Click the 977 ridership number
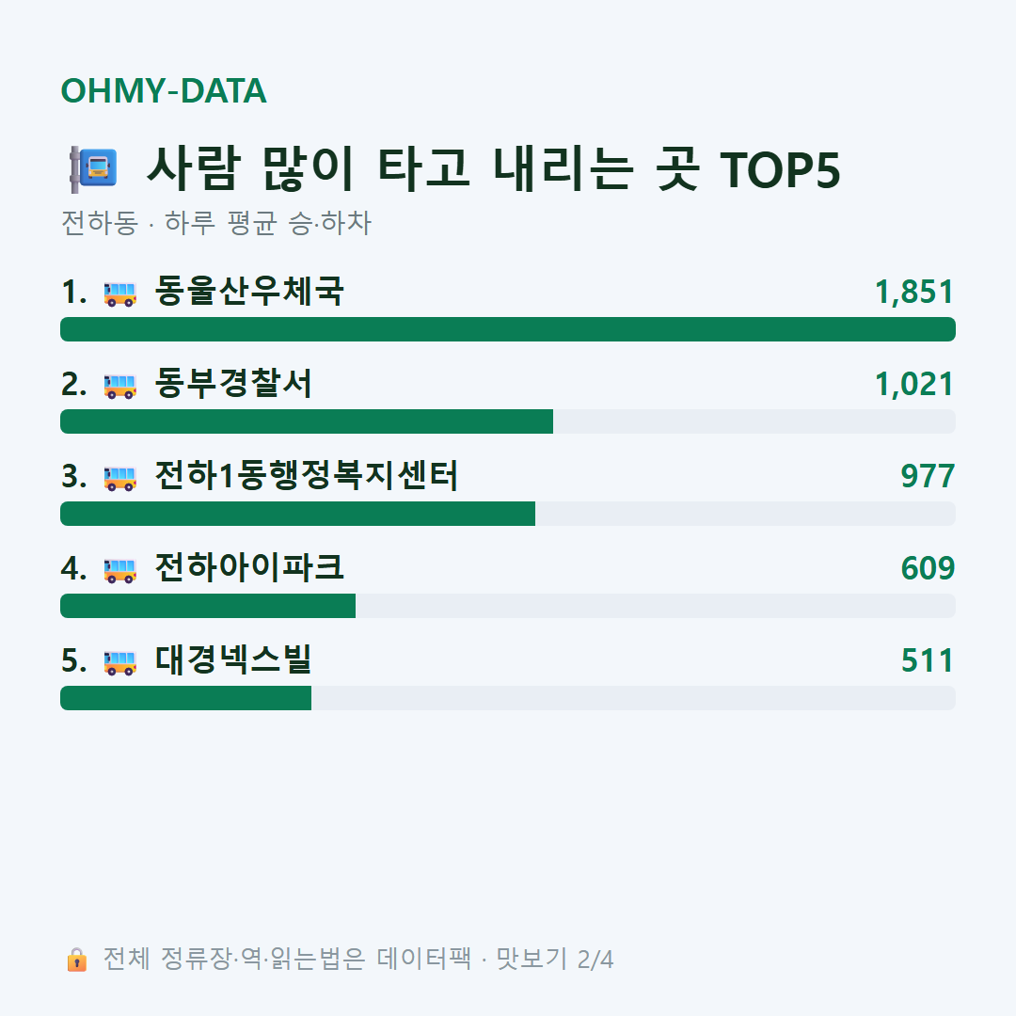The height and width of the screenshot is (1016, 1016). (928, 476)
